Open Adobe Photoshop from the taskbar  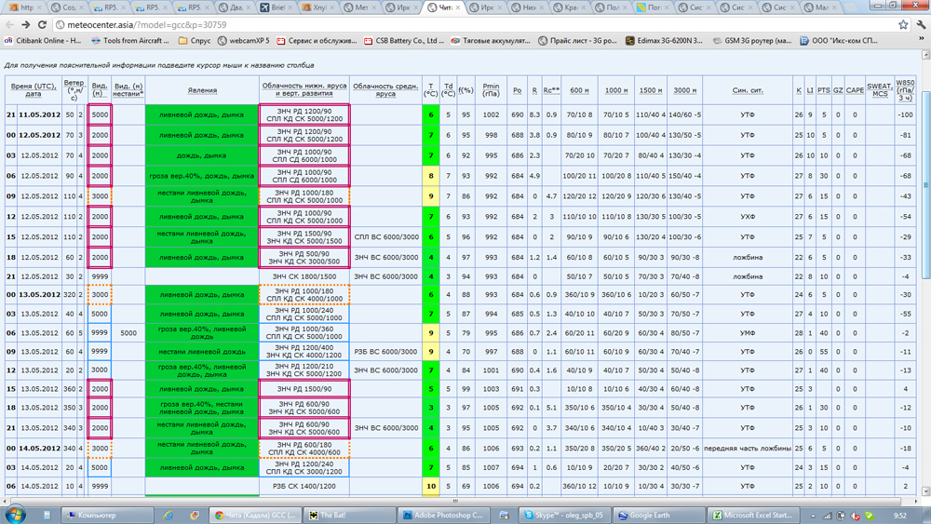(x=443, y=515)
